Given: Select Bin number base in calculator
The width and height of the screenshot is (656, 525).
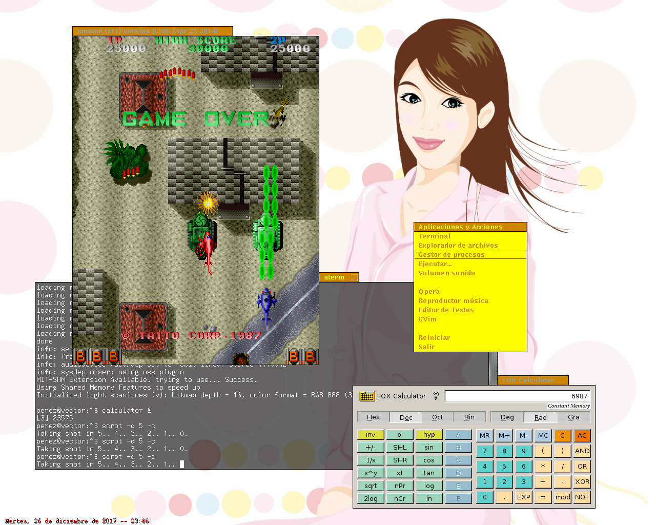Looking at the screenshot, I should pyautogui.click(x=469, y=417).
